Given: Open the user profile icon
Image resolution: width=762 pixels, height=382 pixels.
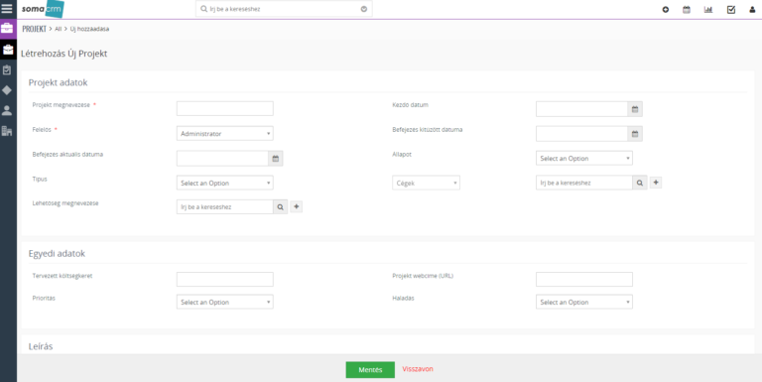Looking at the screenshot, I should coord(752,9).
